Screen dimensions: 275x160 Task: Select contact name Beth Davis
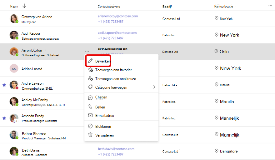(31, 150)
